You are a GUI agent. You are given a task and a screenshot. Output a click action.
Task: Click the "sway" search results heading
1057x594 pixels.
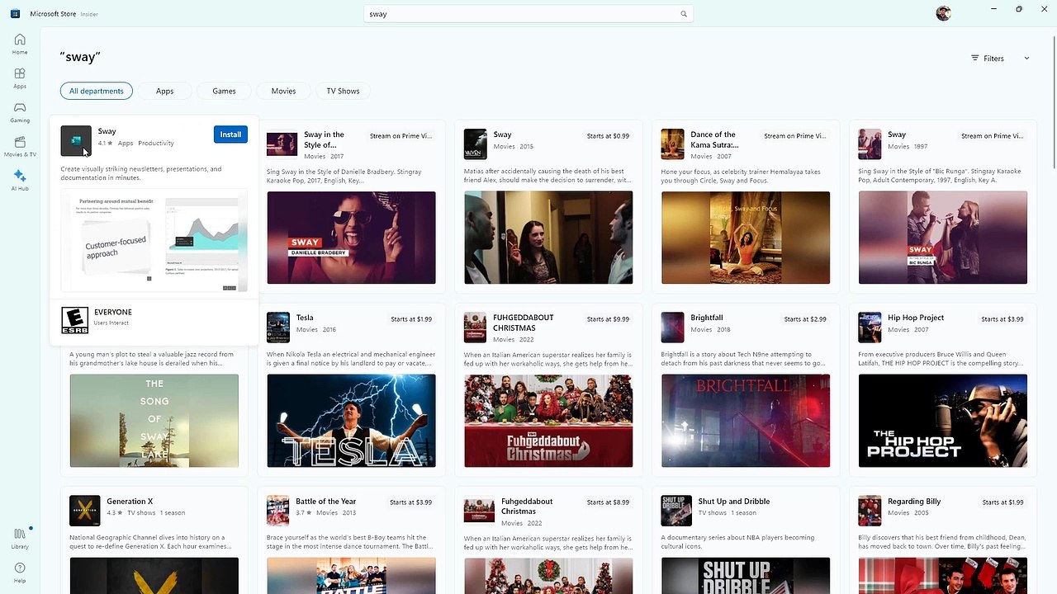pos(80,57)
